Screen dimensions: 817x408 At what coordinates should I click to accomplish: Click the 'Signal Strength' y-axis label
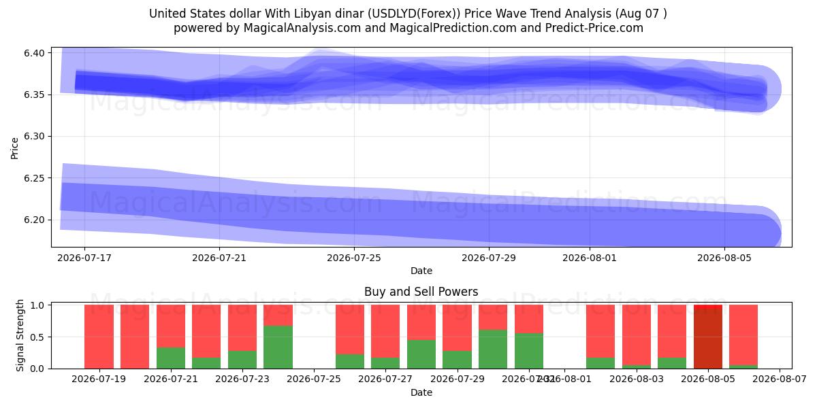20,335
